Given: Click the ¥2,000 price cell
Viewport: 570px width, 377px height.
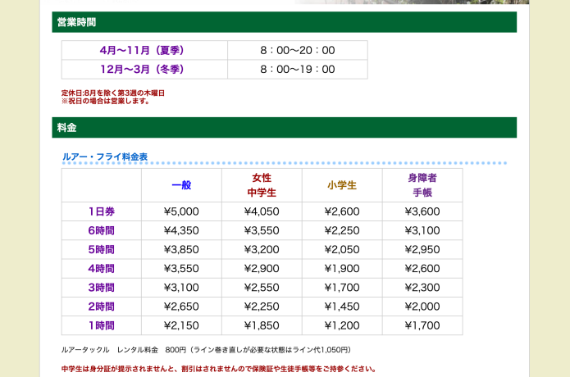Looking at the screenshot, I should point(422,307).
